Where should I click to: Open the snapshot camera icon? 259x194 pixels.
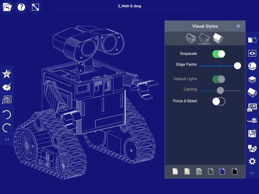tap(252, 107)
